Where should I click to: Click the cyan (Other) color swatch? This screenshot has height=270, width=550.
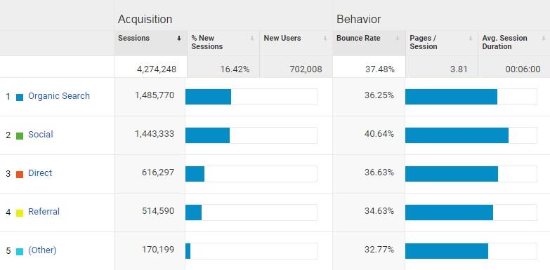20,252
